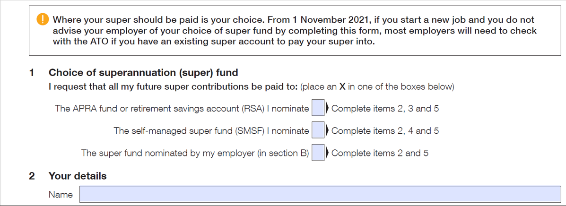Viewport: 566px width, 206px height.
Task: Click the orange exclamation notice icon
Action: [x=43, y=19]
